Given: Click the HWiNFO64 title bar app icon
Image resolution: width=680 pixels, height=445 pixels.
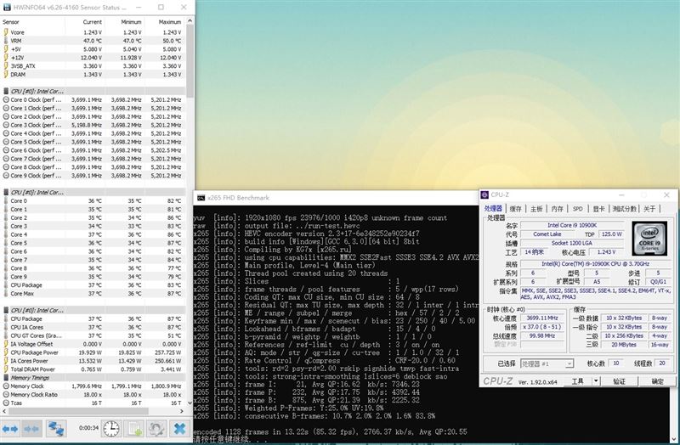Looking at the screenshot, I should (7, 8).
